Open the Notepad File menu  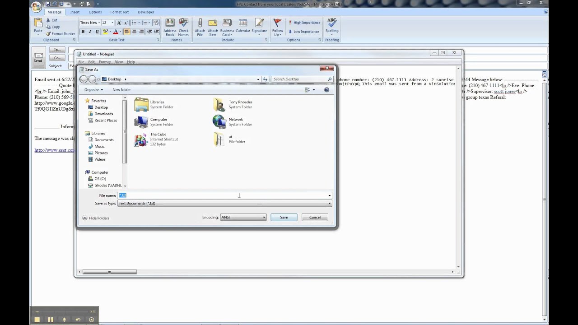point(81,62)
